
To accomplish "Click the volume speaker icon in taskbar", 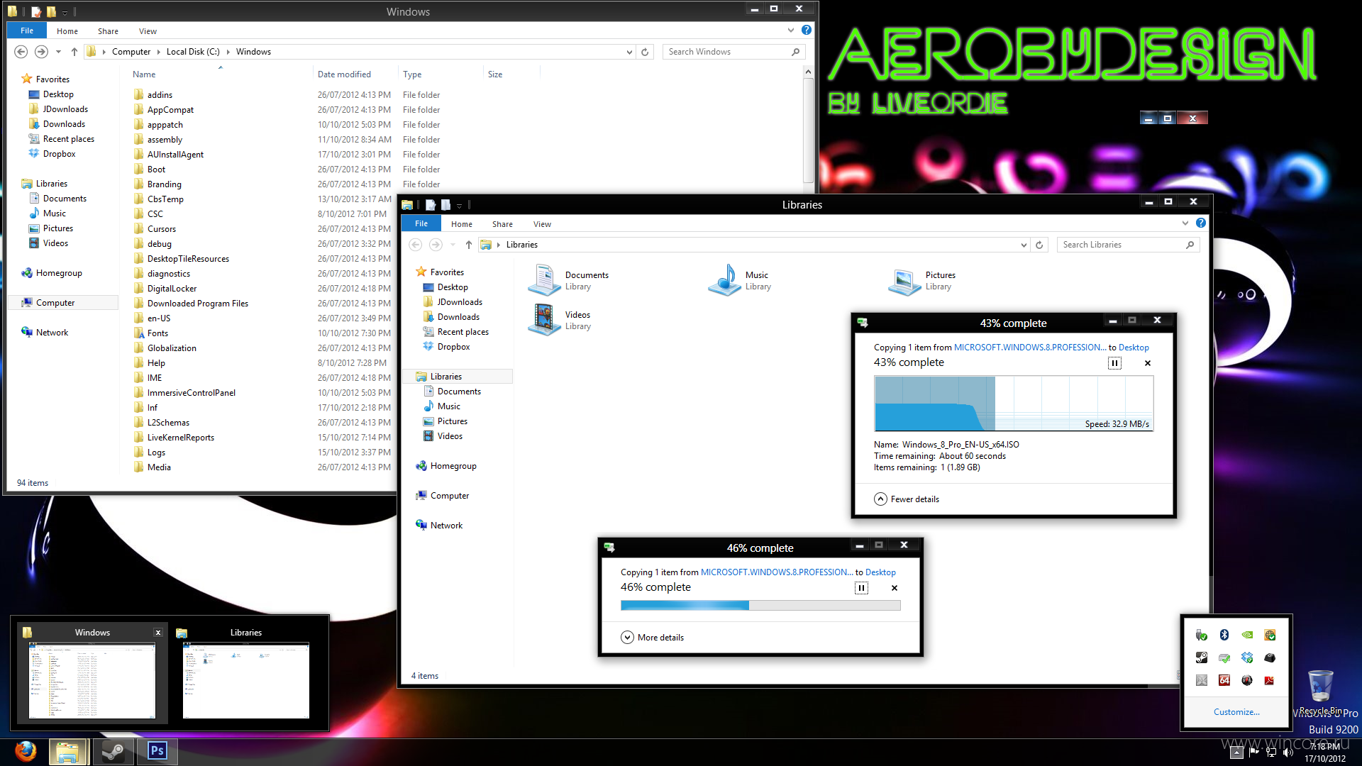I will click(x=1288, y=753).
